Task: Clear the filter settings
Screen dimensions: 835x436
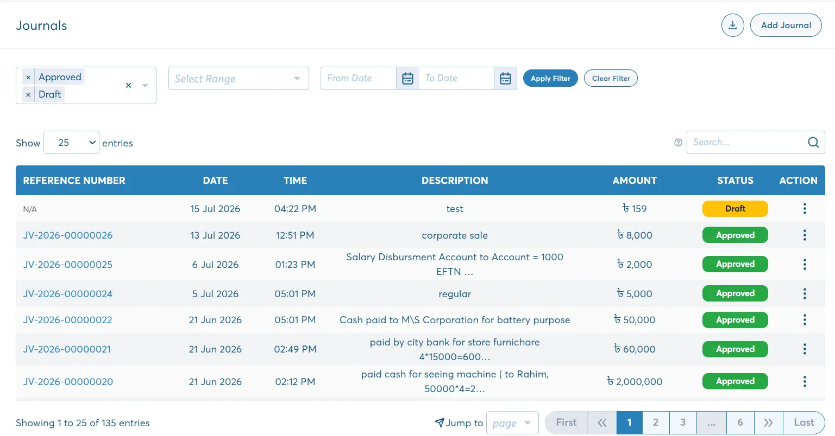Action: (611, 78)
